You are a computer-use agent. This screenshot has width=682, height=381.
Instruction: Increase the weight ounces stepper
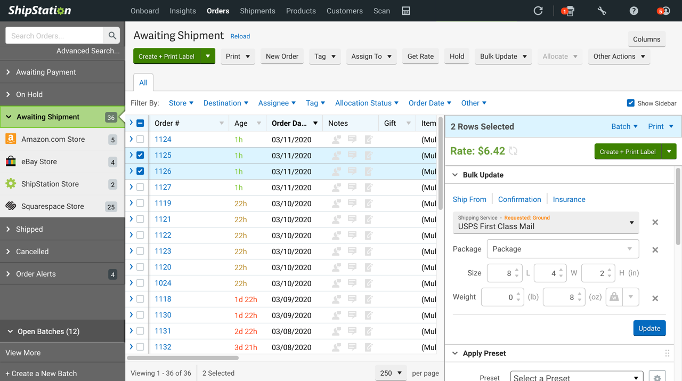pos(580,294)
